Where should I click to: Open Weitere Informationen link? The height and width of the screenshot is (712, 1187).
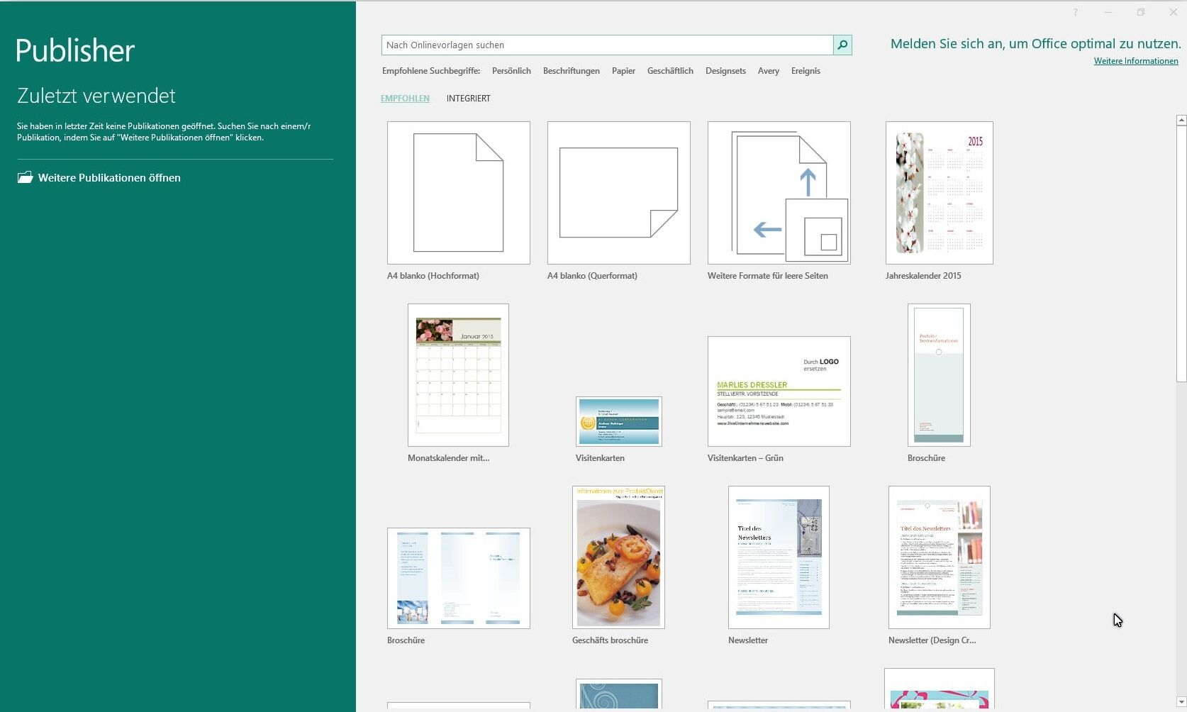(1136, 61)
